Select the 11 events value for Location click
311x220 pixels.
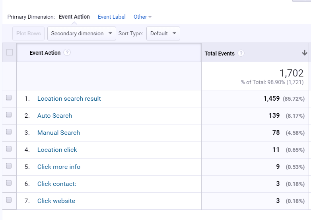[276, 149]
